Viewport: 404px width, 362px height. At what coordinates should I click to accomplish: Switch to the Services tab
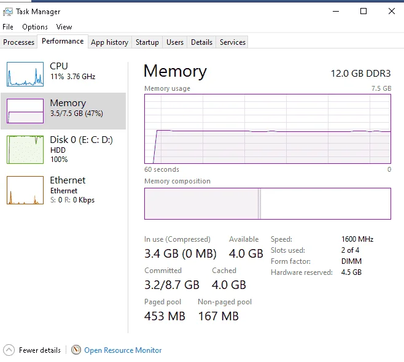pyautogui.click(x=233, y=42)
